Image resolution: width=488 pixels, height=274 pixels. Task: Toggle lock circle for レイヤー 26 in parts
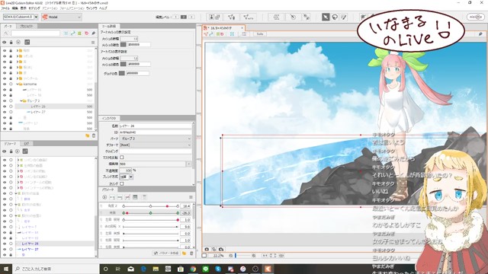(x=11, y=107)
